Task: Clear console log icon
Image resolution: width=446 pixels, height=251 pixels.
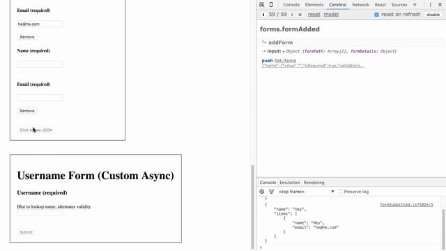Action: click(262, 192)
